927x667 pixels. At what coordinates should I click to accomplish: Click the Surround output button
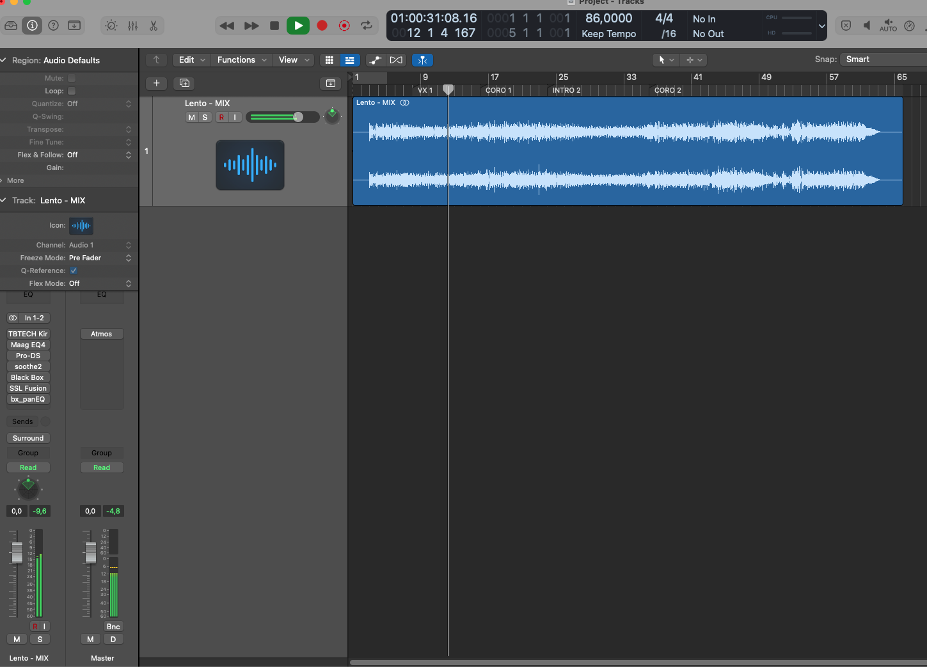(x=28, y=438)
